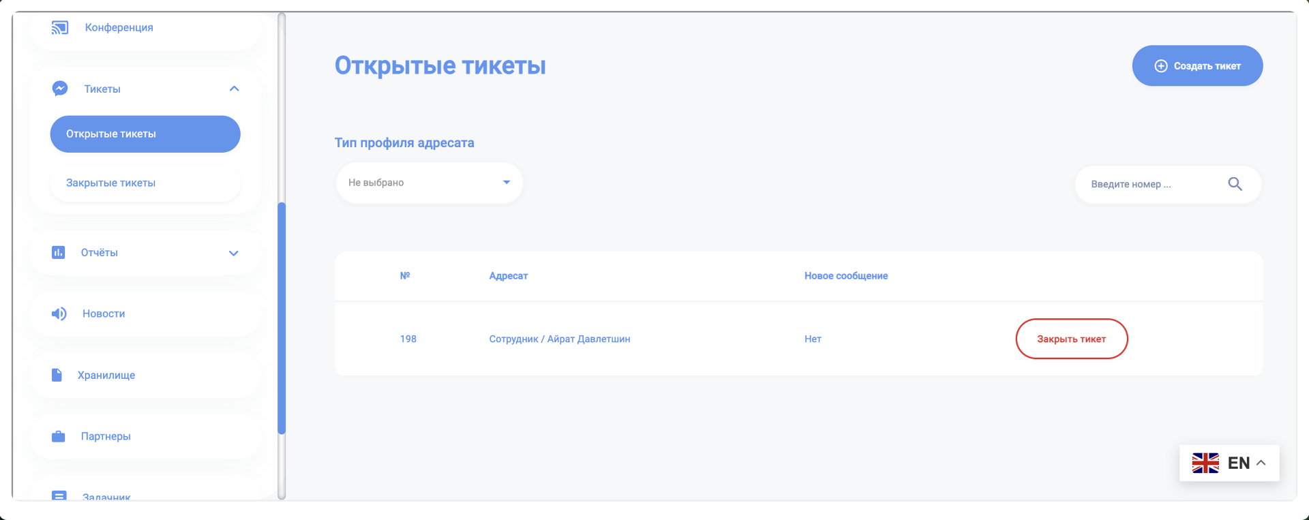The image size is (1309, 520).
Task: Click the Reports bar chart icon
Action: point(59,253)
